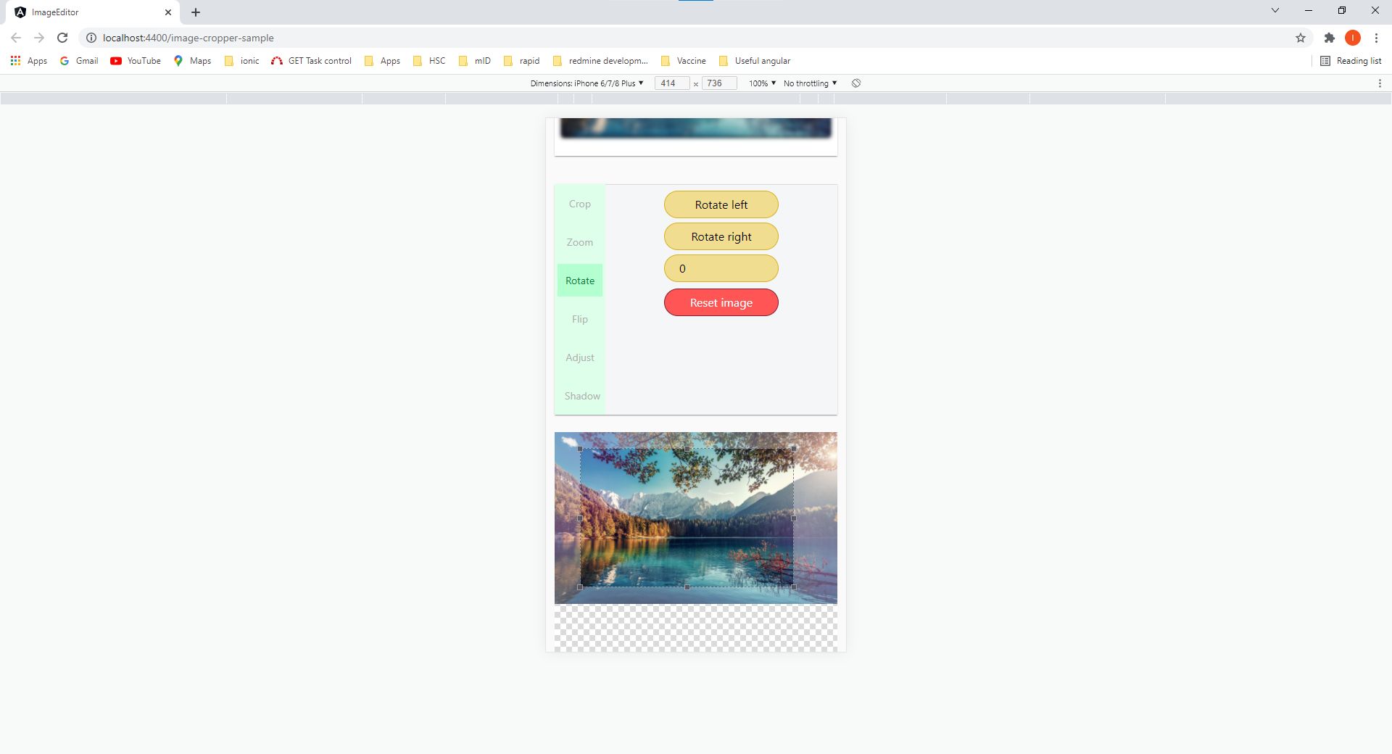Open the Gmail bookmark
This screenshot has width=1392, height=754.
click(79, 61)
